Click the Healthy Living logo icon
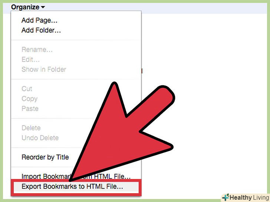The width and height of the screenshot is (270, 202). pos(226,197)
